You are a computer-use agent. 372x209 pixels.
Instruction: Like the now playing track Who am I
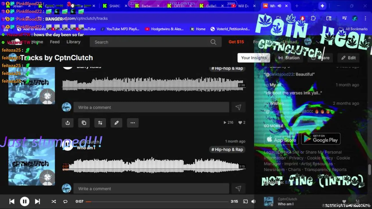(x=344, y=201)
